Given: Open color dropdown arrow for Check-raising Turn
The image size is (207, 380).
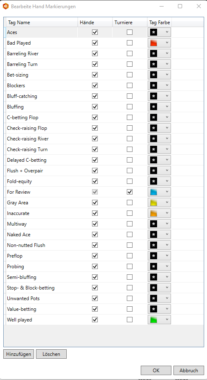Looking at the screenshot, I should (x=167, y=149).
